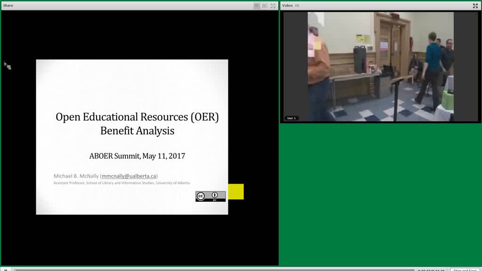Click the participant count (1) next to Video

[x=297, y=6]
